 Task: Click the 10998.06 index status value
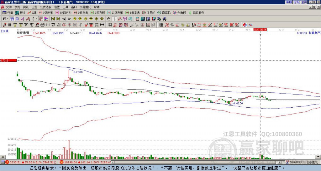pyautogui.click(x=70, y=162)
